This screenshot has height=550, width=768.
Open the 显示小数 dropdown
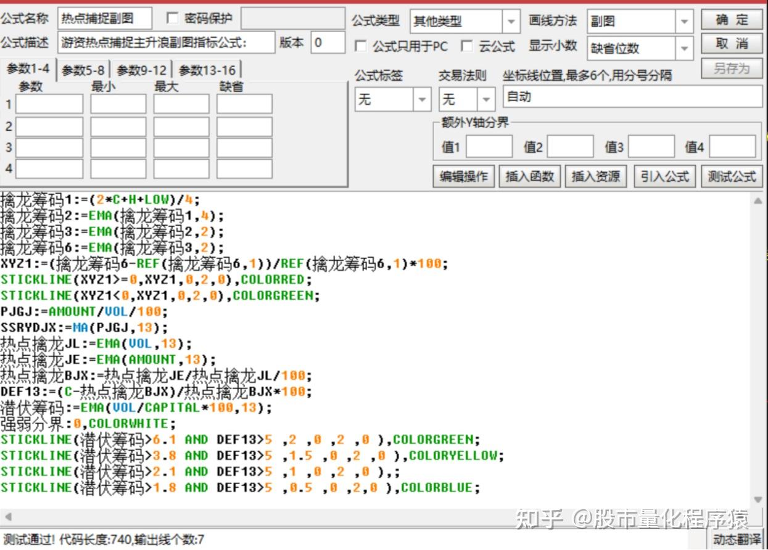(x=683, y=48)
